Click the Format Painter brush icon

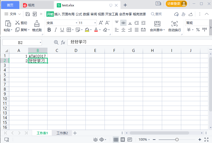[37, 23]
